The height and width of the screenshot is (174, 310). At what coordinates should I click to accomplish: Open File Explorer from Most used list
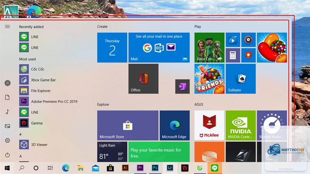(53, 91)
